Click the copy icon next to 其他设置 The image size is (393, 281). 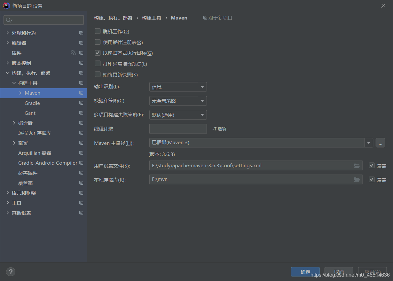click(x=81, y=213)
